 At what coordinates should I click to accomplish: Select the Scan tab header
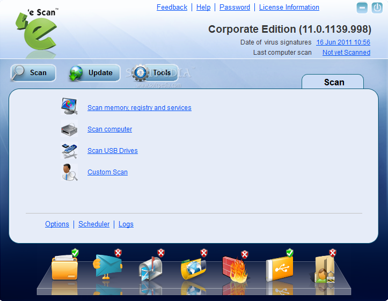tap(333, 82)
